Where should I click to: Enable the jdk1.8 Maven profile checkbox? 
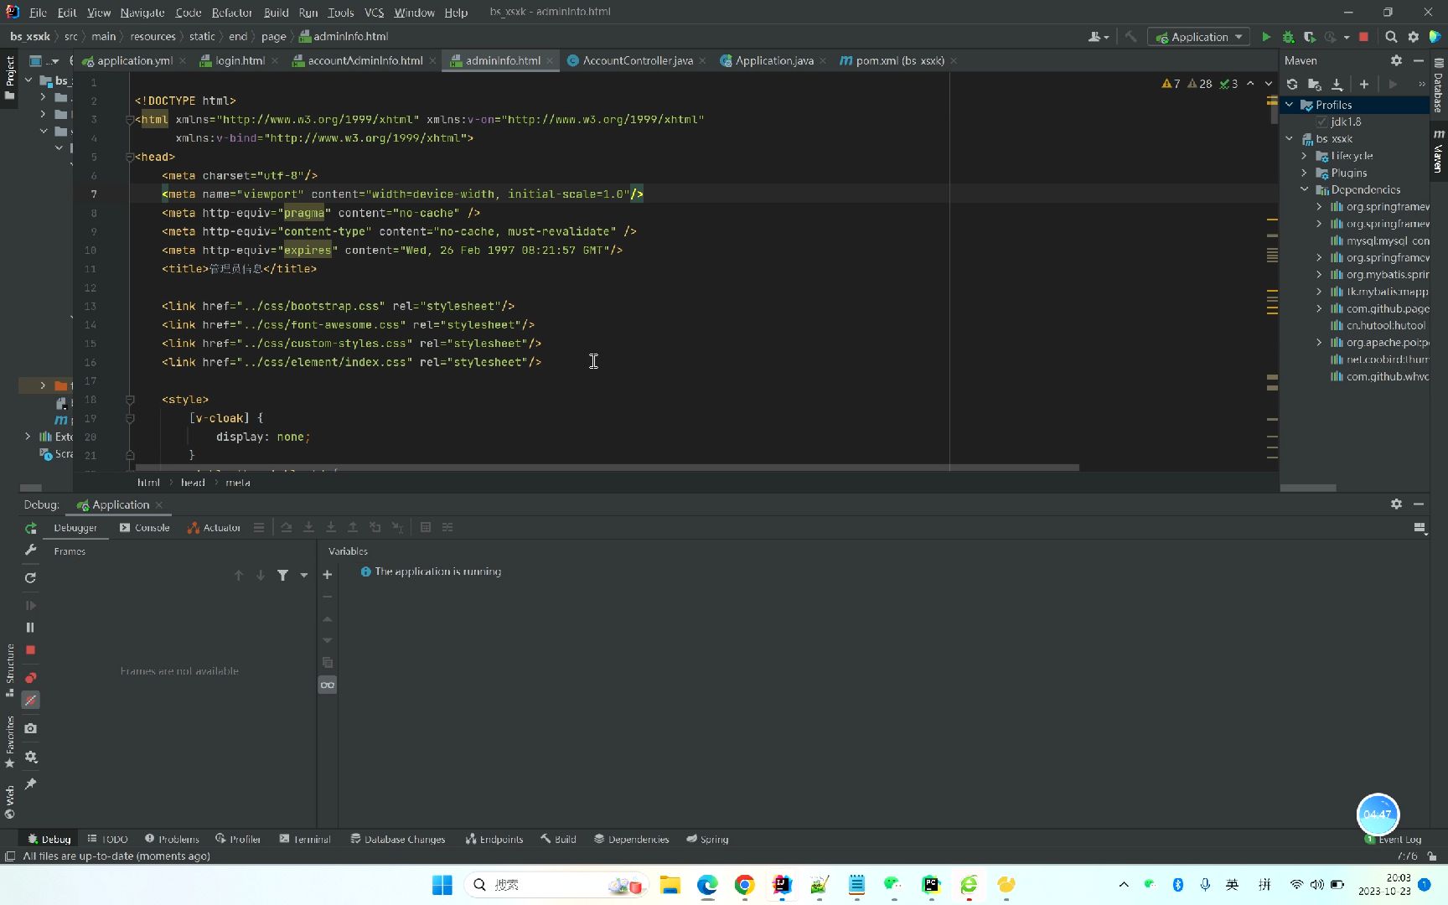click(x=1320, y=122)
